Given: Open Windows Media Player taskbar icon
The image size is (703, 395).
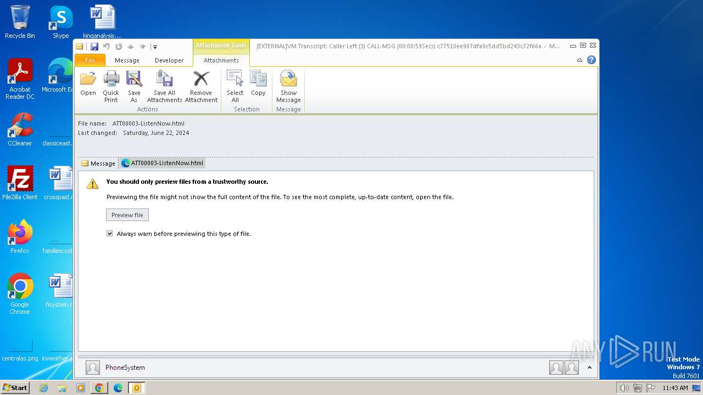Looking at the screenshot, I should pyautogui.click(x=81, y=388).
